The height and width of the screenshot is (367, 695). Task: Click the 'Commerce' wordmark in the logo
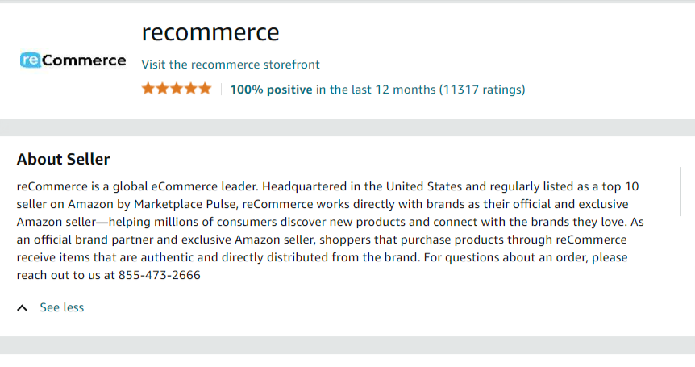84,60
